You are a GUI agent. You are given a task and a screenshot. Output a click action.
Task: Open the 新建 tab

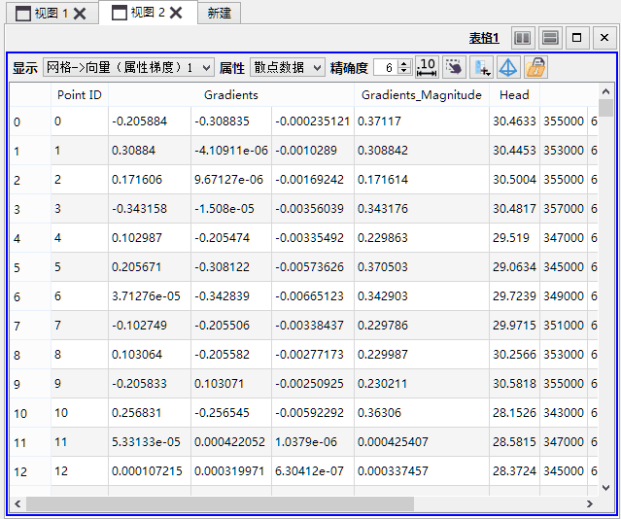219,14
